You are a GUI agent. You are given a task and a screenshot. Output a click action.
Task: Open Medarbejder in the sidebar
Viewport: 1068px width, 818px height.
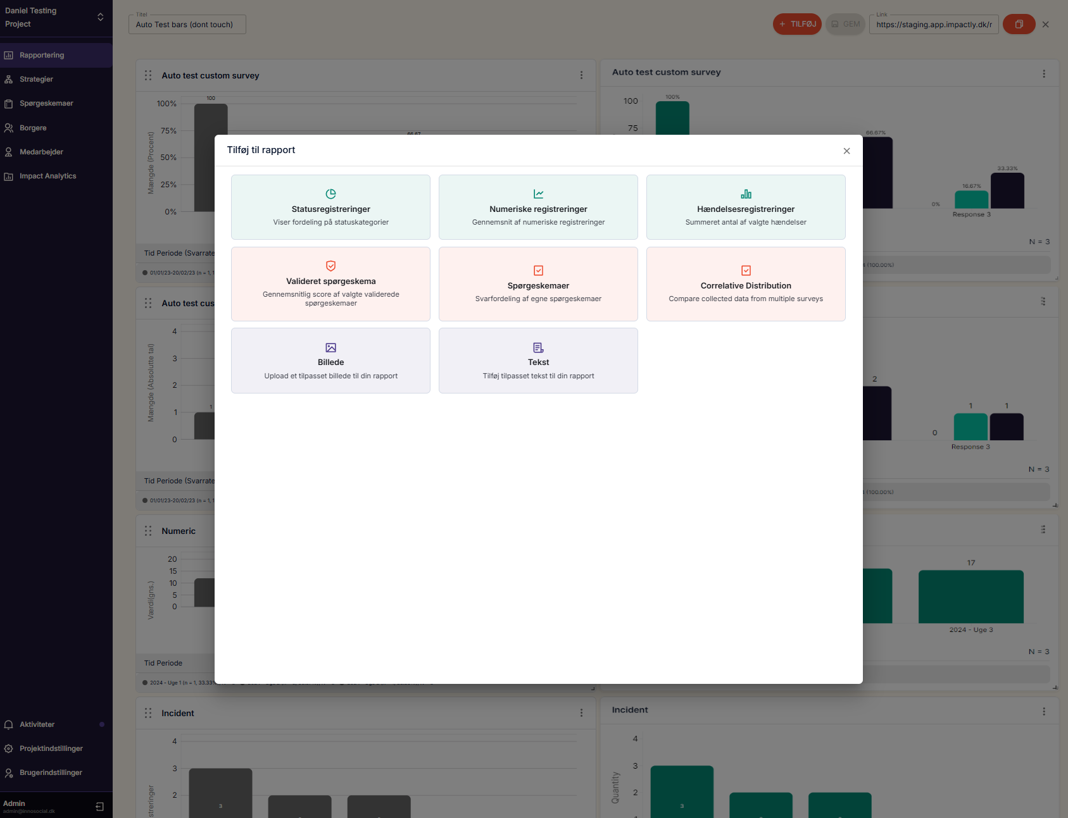[56, 152]
